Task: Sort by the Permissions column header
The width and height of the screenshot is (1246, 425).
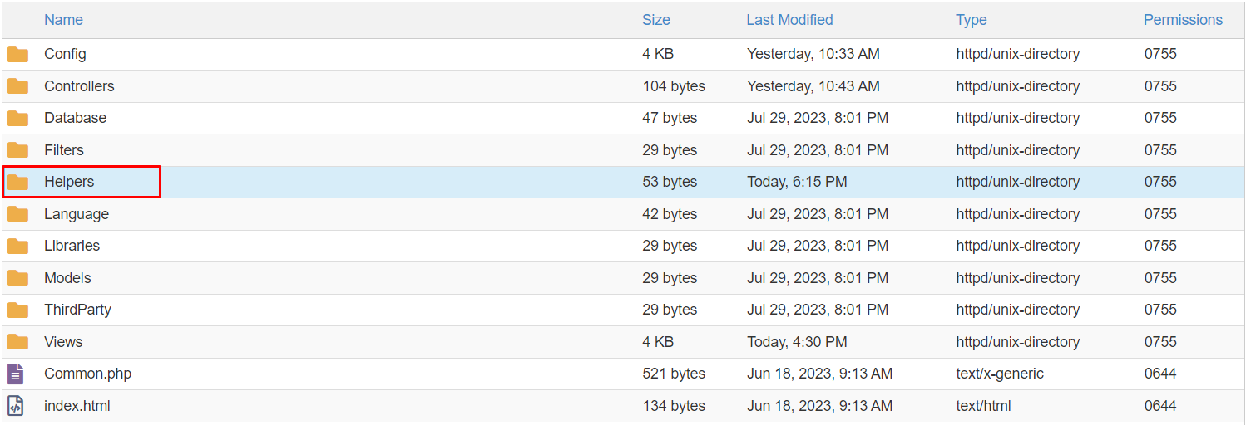Action: (1183, 20)
